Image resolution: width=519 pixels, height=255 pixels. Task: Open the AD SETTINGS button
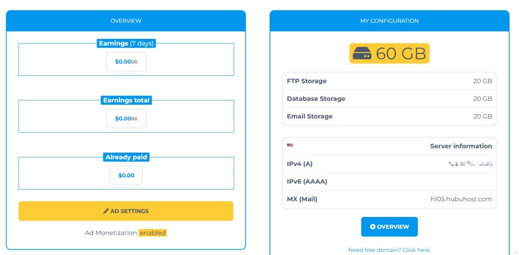pos(126,211)
